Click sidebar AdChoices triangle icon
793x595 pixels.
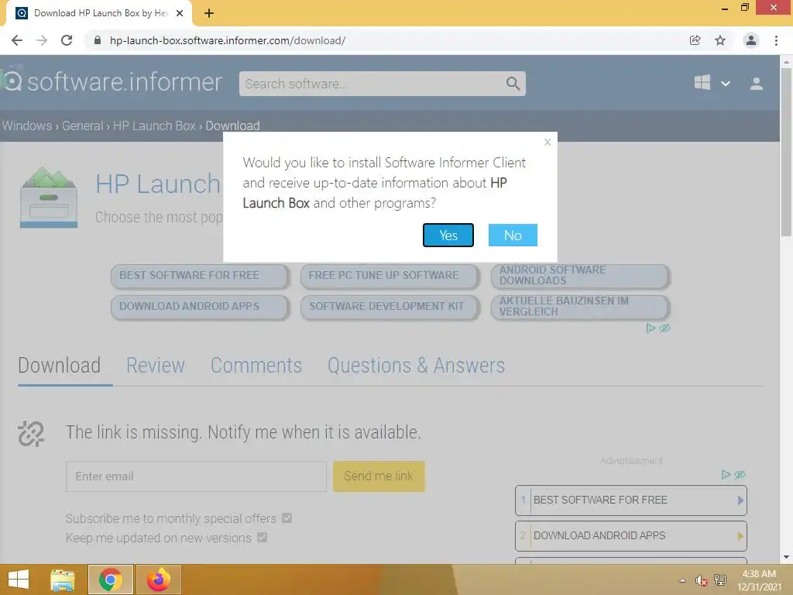726,475
